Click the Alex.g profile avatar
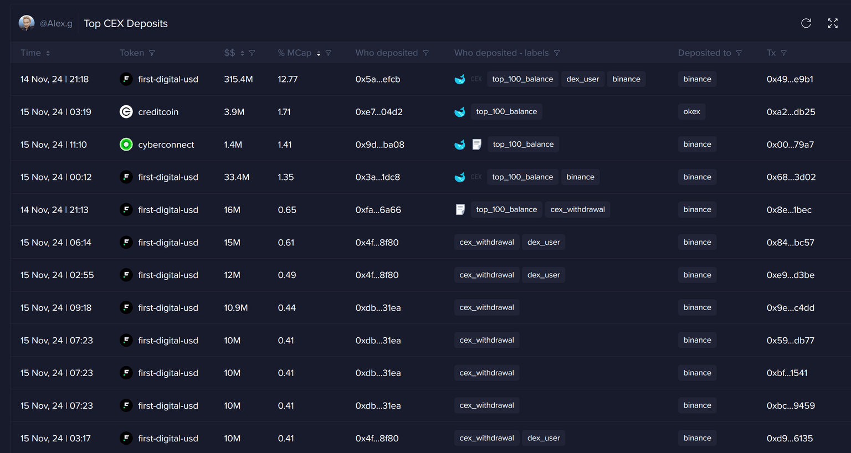This screenshot has height=453, width=851. click(x=26, y=23)
